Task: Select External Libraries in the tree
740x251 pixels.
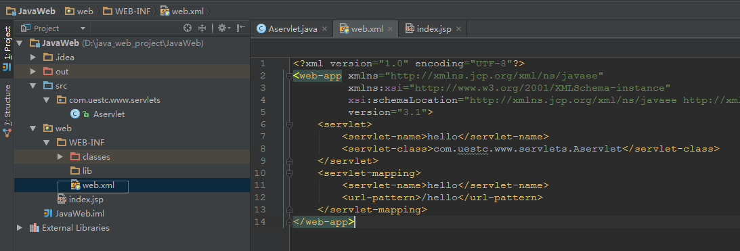Action: pos(131,228)
